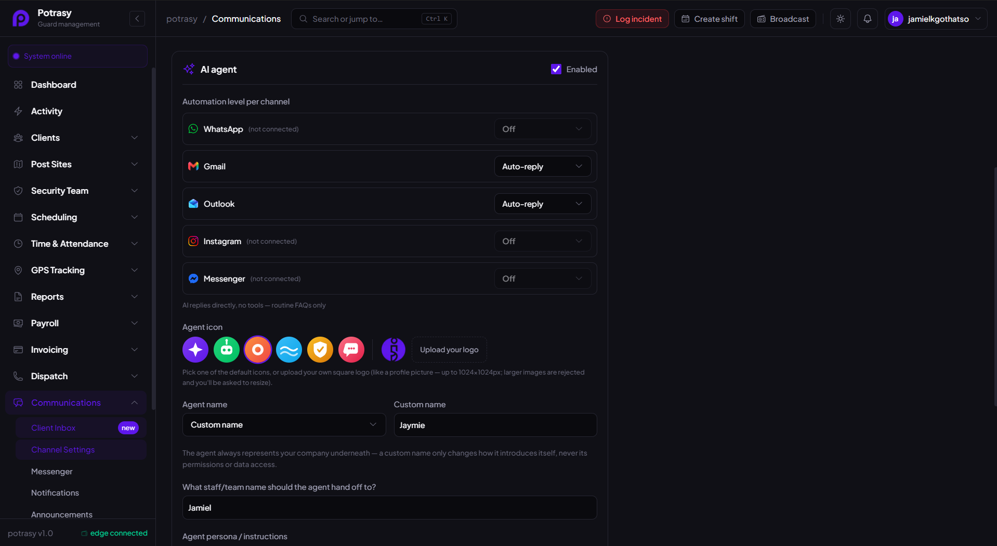Image resolution: width=997 pixels, height=546 pixels.
Task: Click the WhatsApp channel icon
Action: point(193,129)
